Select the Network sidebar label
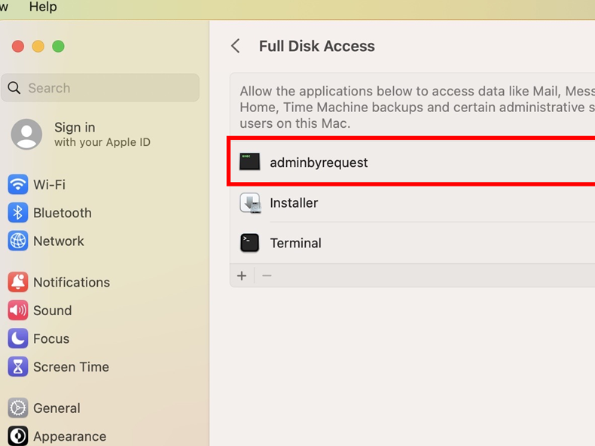595x446 pixels. click(x=59, y=241)
